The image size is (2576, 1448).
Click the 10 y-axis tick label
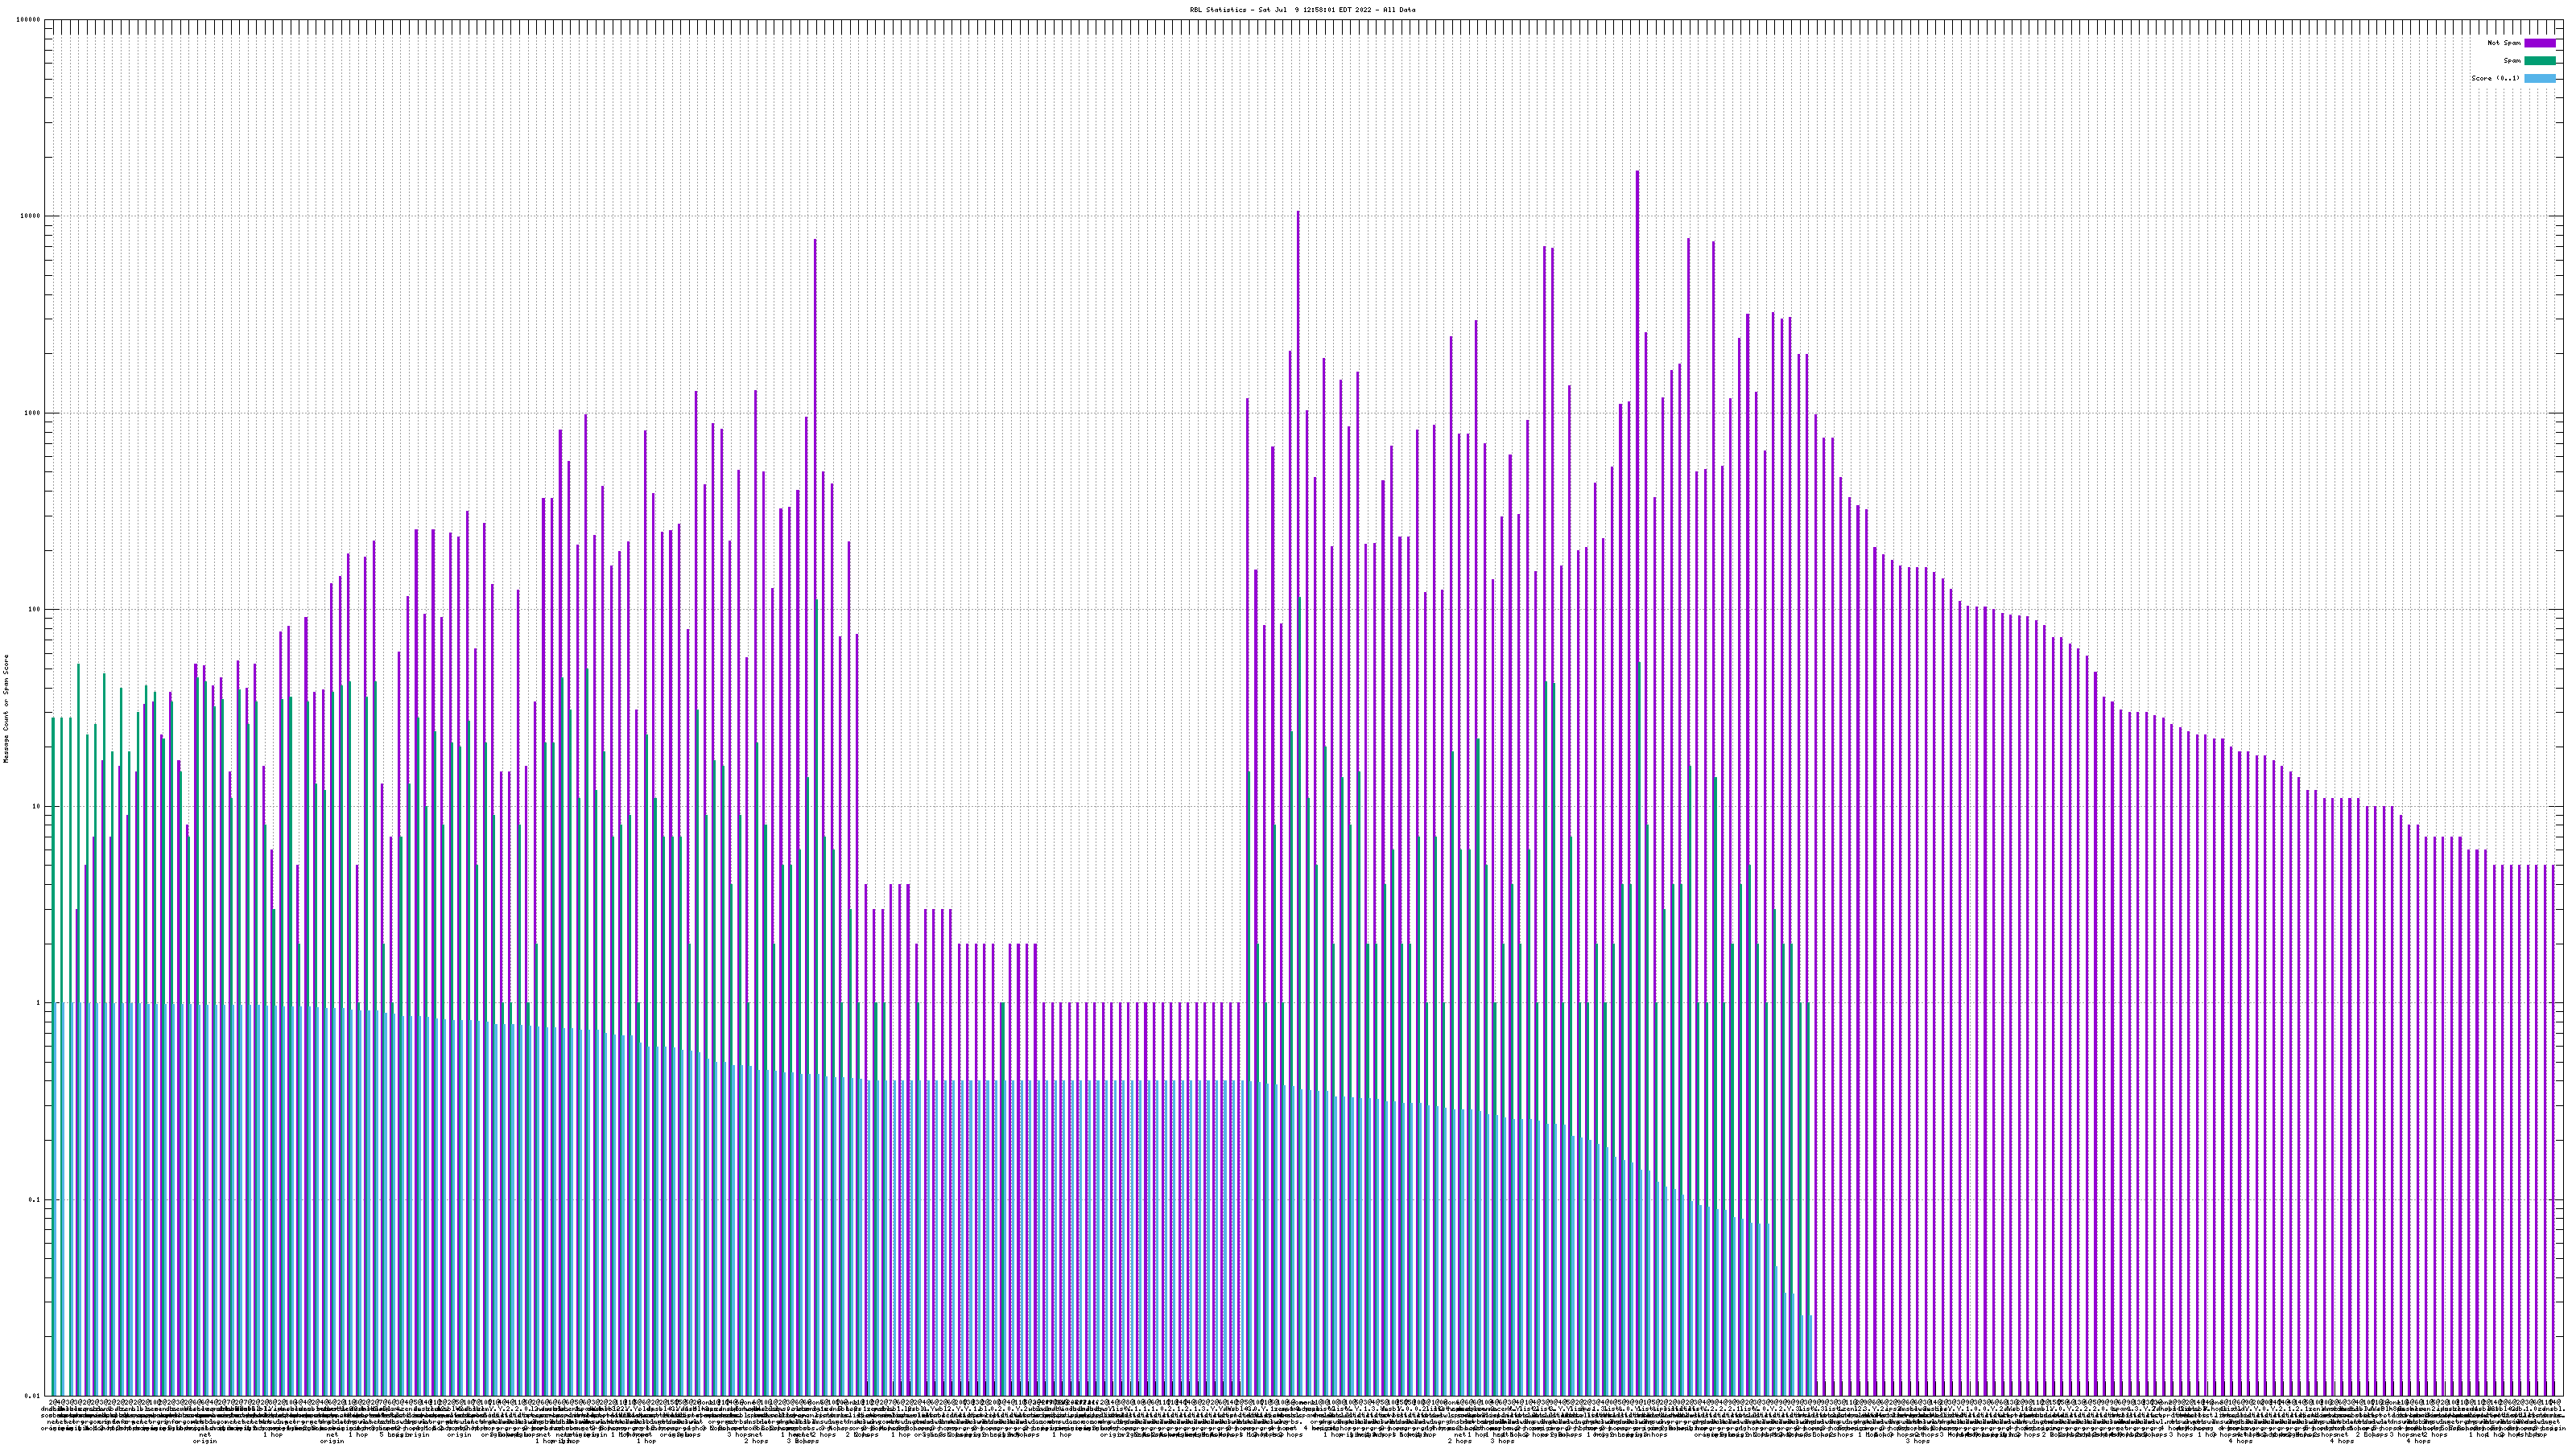pyautogui.click(x=36, y=806)
